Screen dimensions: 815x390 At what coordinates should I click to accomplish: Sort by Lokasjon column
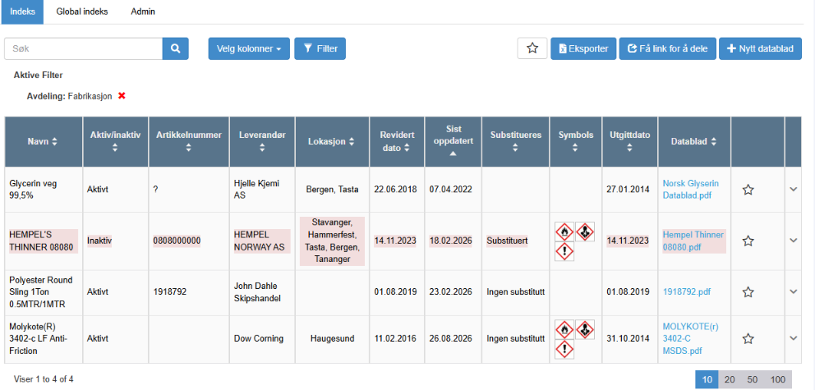[332, 141]
